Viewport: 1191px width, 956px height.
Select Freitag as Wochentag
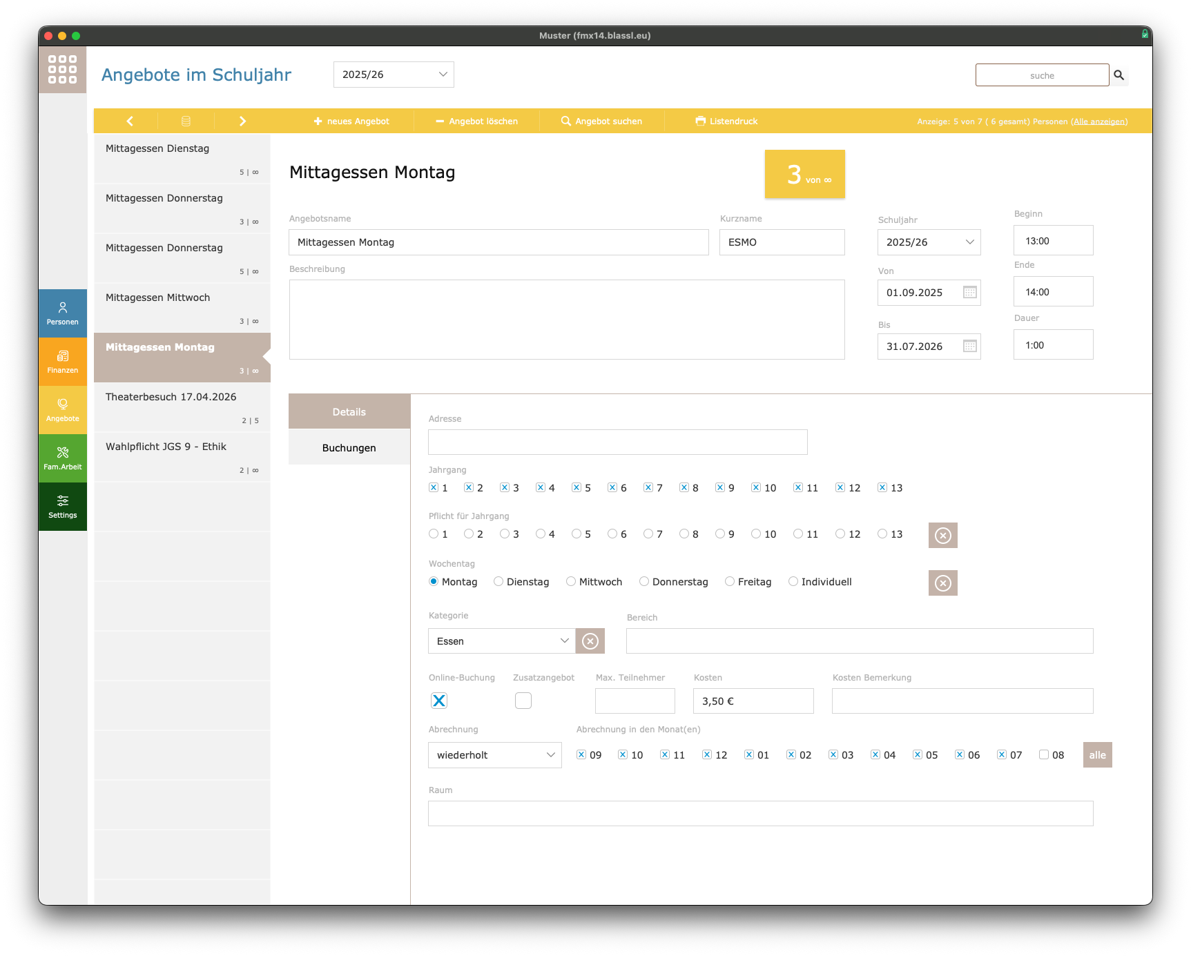730,582
